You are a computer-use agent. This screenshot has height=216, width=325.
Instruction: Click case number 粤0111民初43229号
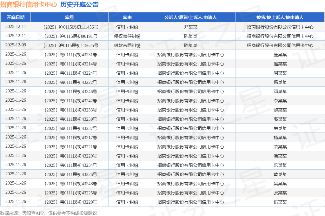pyautogui.click(x=70, y=156)
